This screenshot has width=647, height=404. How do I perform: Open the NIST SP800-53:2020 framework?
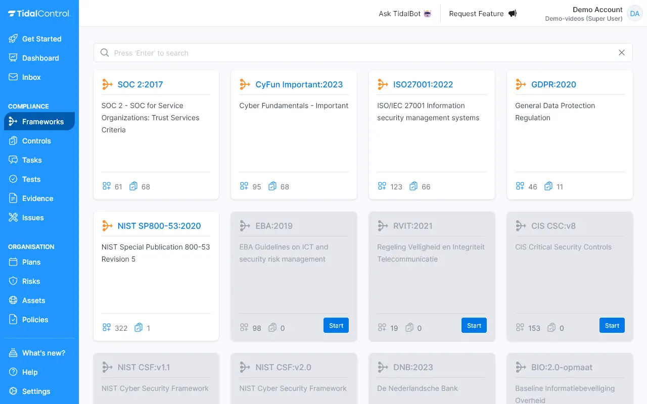point(159,226)
